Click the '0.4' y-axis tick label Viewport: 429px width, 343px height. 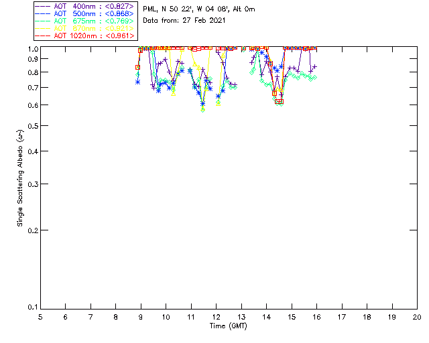pyautogui.click(x=33, y=151)
